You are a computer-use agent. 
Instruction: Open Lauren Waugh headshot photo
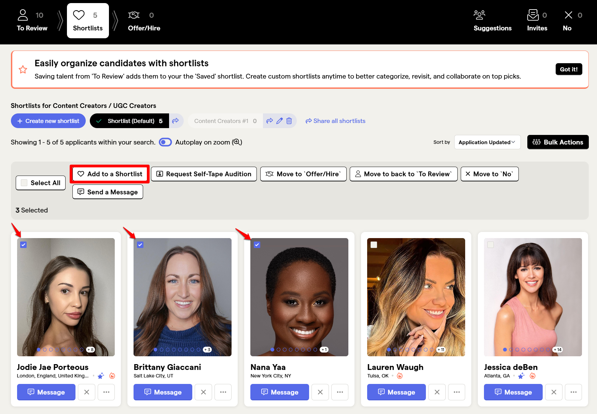click(416, 297)
